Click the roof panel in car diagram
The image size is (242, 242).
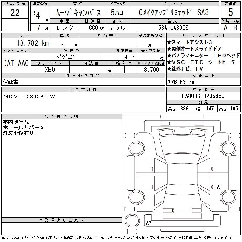(182, 174)
